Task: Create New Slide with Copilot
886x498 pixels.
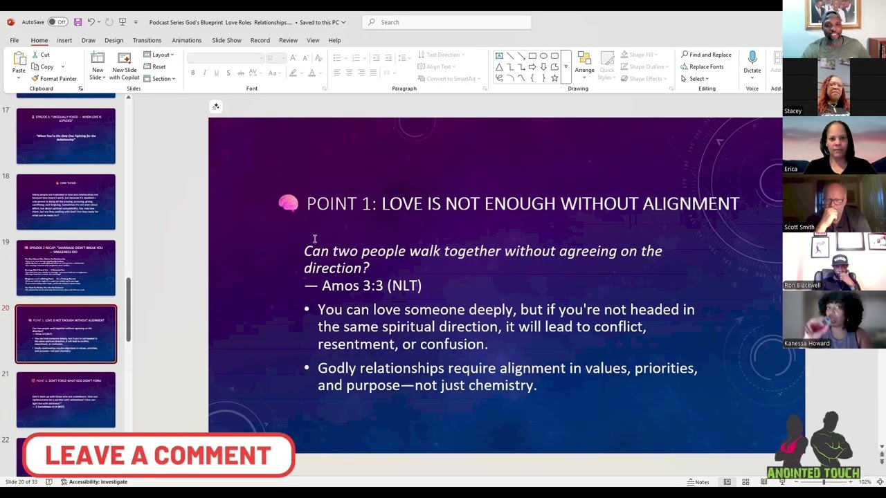Action: point(125,66)
